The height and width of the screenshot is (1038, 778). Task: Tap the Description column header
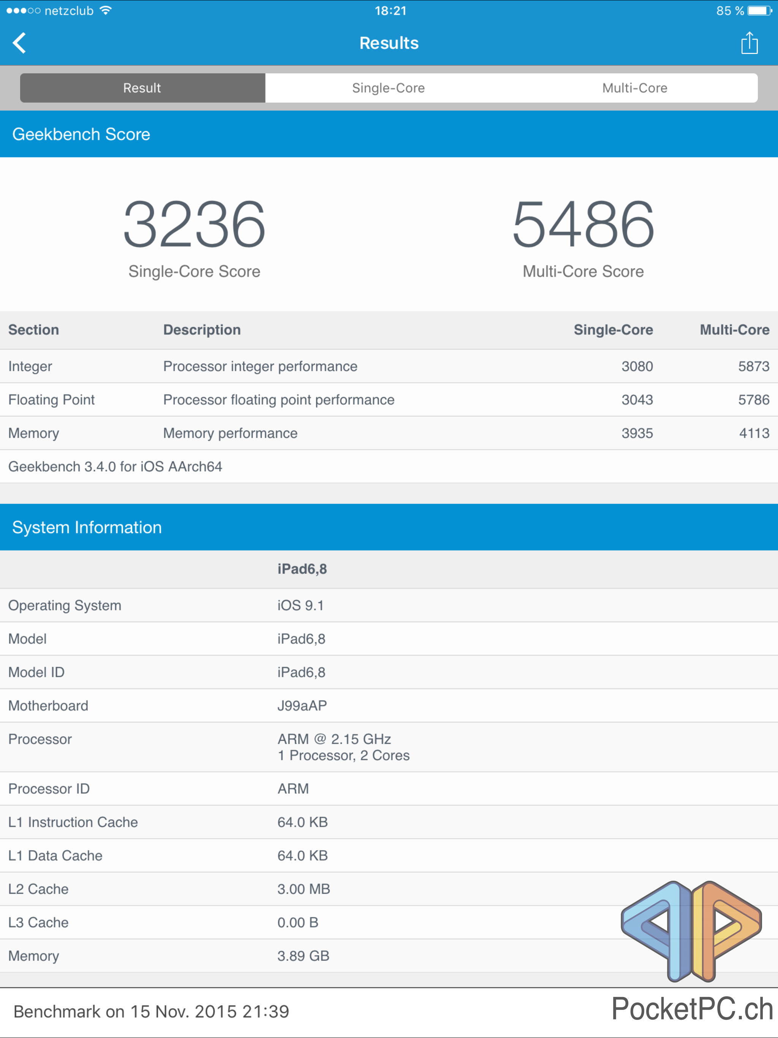(x=202, y=330)
